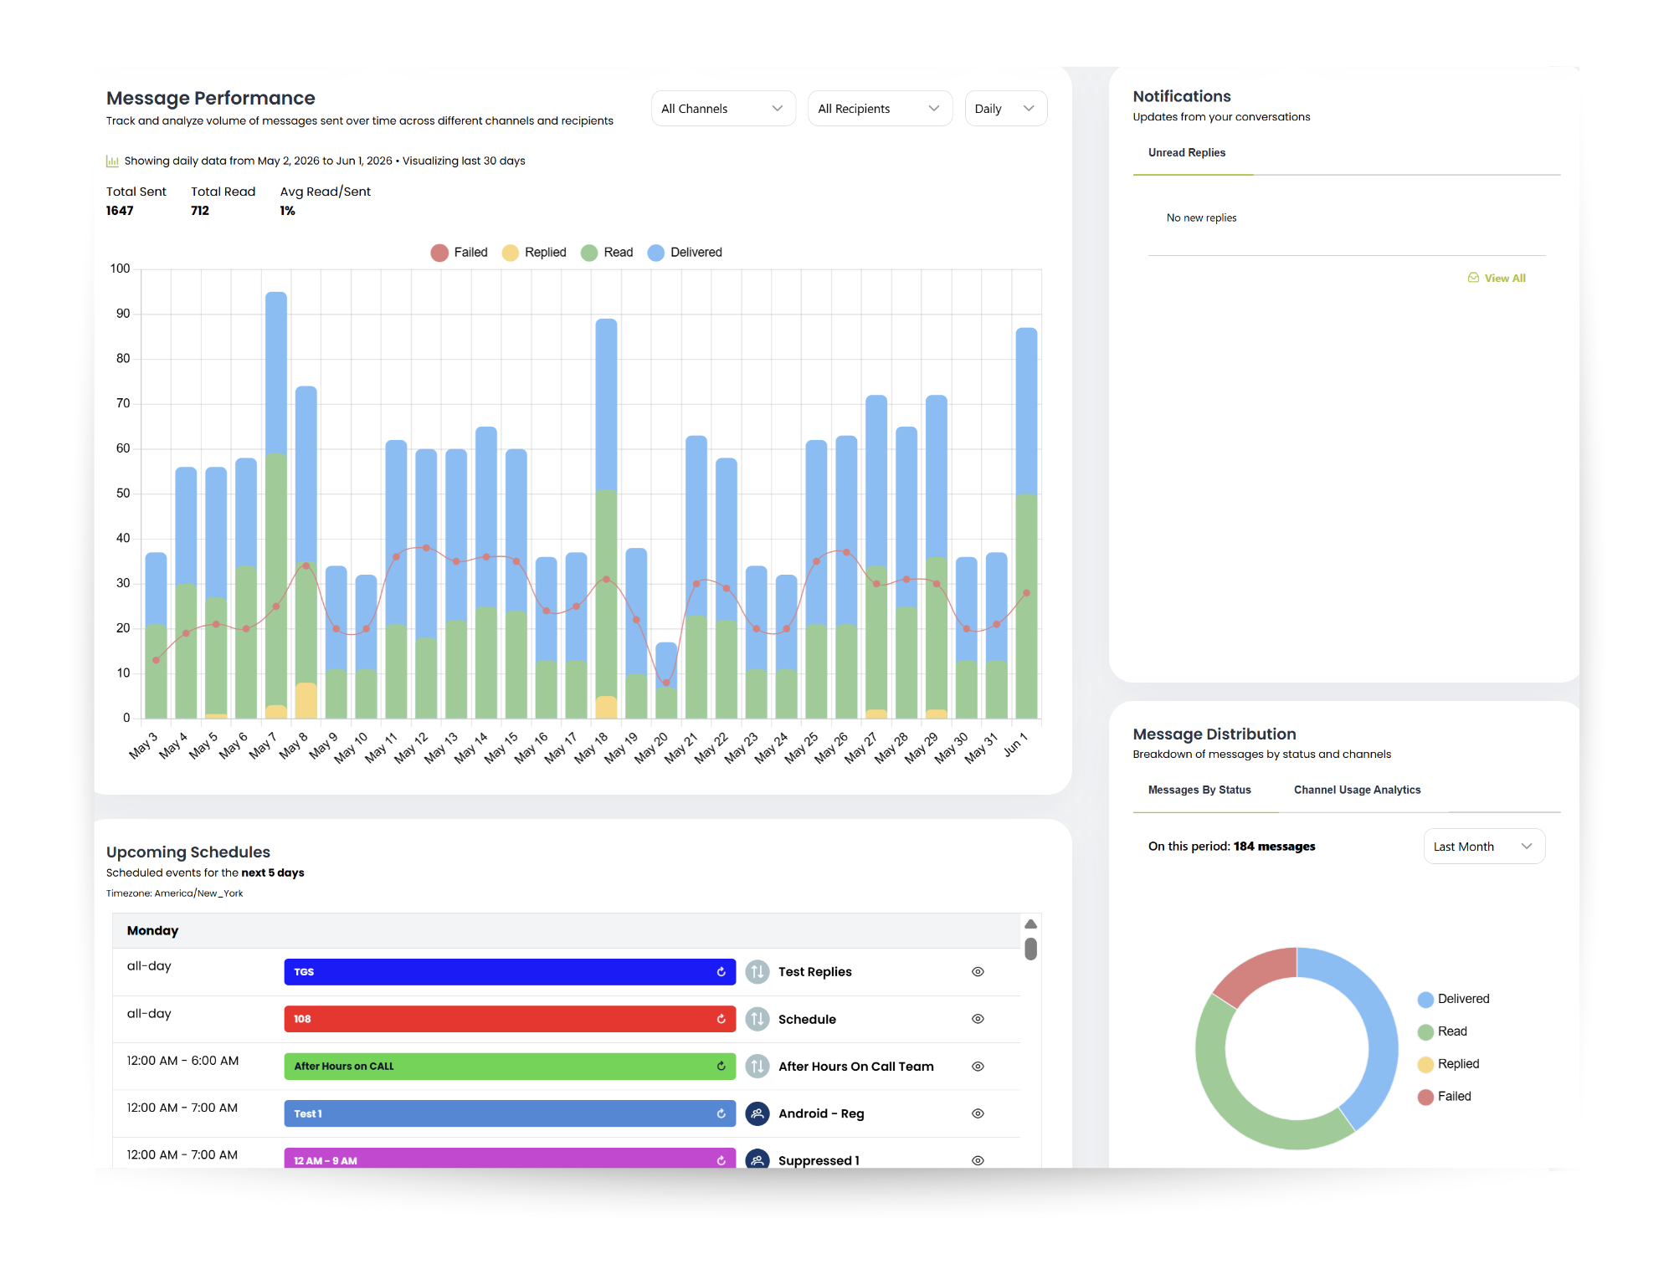
Task: Open the Daily interval dropdown
Action: [x=1005, y=109]
